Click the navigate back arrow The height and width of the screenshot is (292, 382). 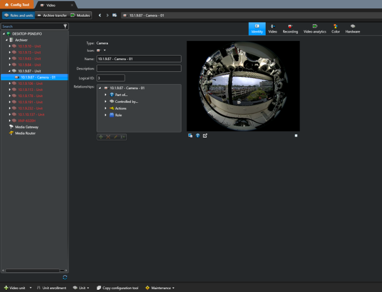100,15
